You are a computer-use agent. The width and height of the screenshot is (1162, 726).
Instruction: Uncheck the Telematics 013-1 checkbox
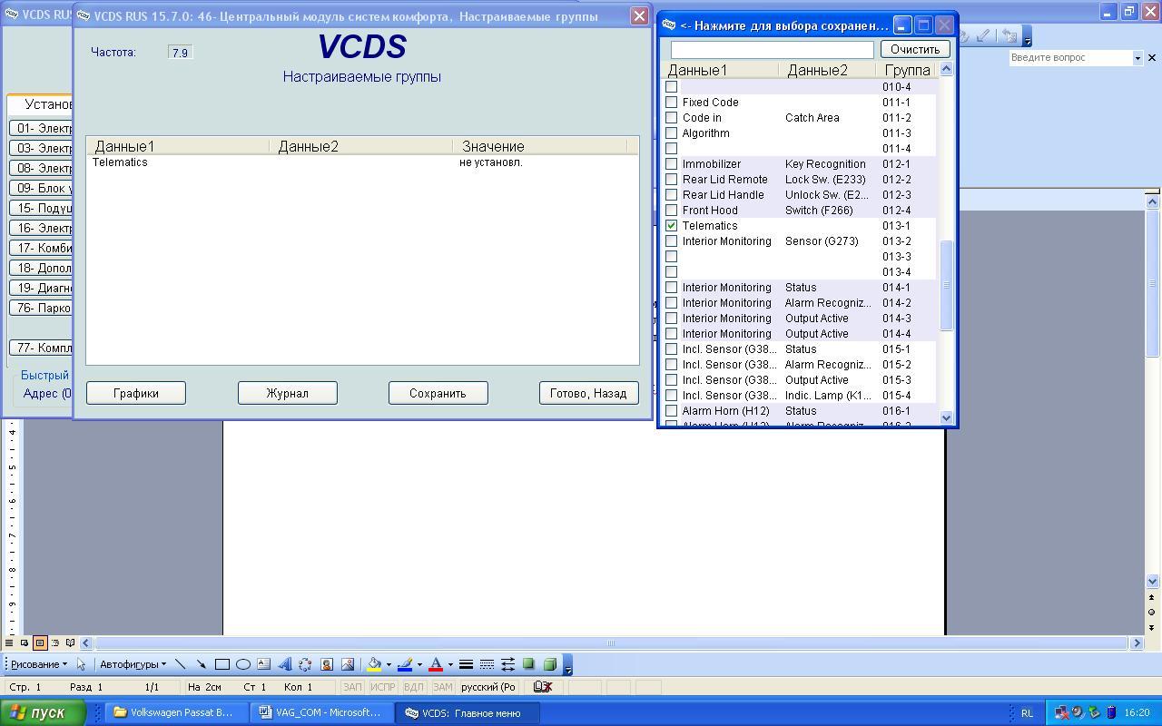[672, 225]
